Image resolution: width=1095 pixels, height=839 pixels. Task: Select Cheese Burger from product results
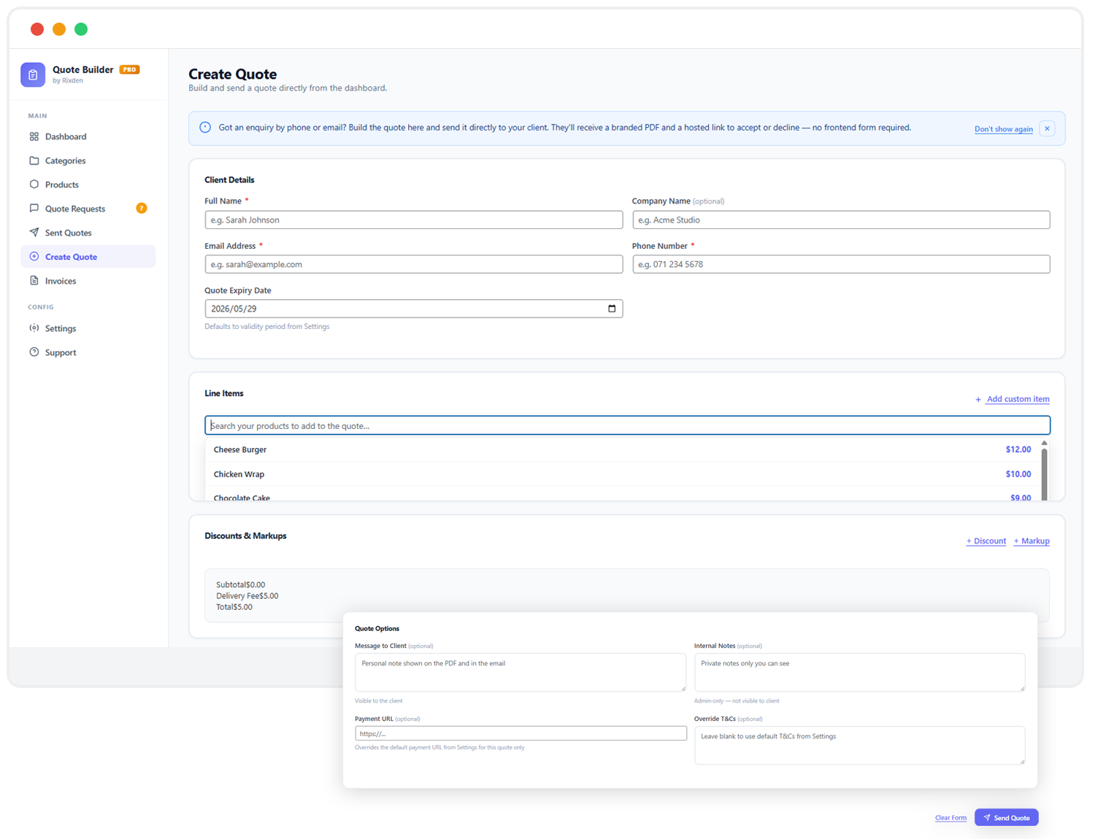click(622, 449)
